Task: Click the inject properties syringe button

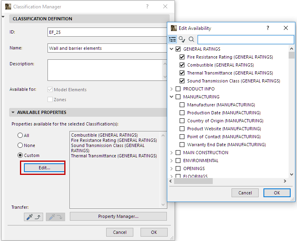Action: tap(55, 217)
